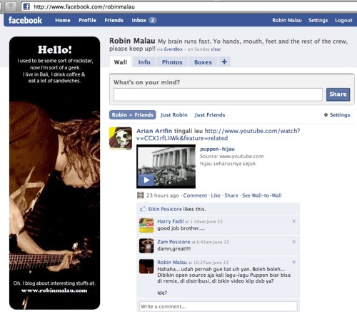Click Arian Arifin's skull profile picture
This screenshot has width=357, height=312.
point(121,138)
